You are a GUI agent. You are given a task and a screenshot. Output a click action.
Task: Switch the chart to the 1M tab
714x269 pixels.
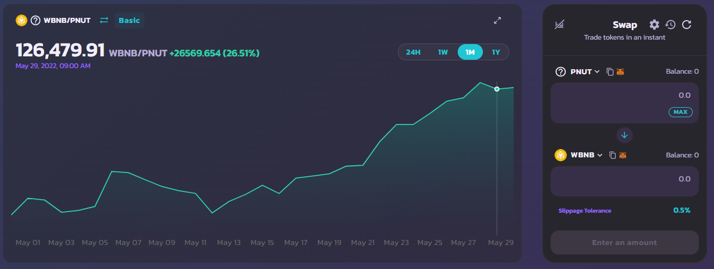pyautogui.click(x=470, y=52)
